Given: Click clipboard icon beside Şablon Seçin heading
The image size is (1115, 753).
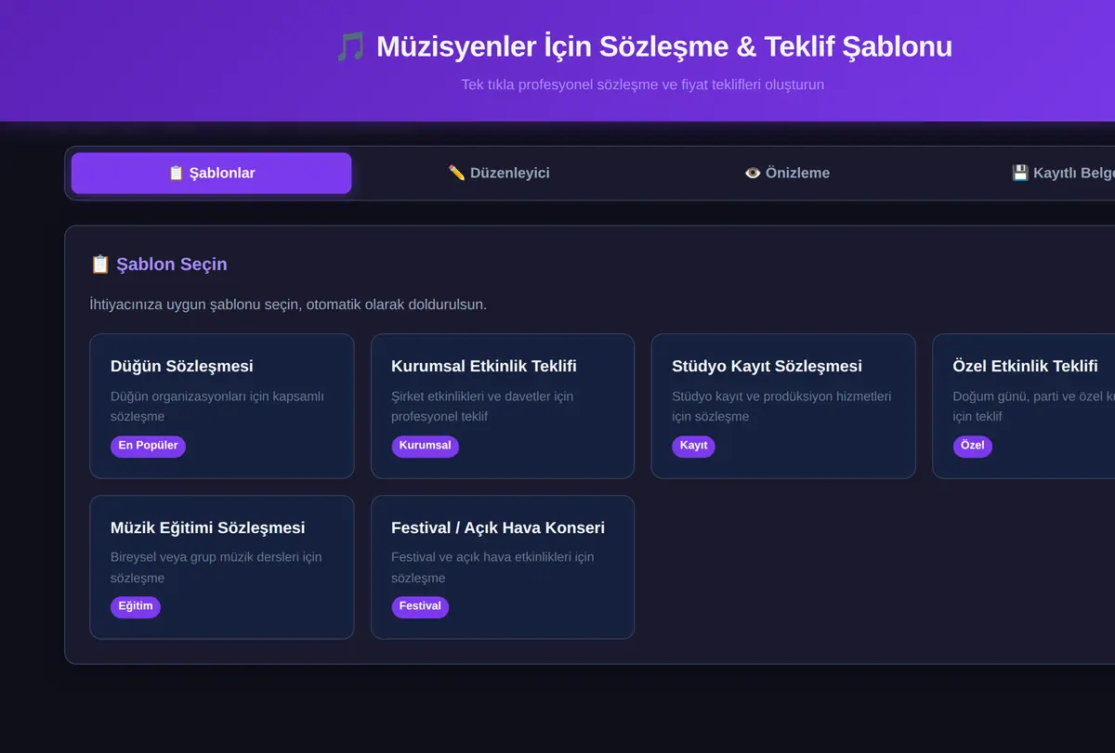Looking at the screenshot, I should 99,265.
